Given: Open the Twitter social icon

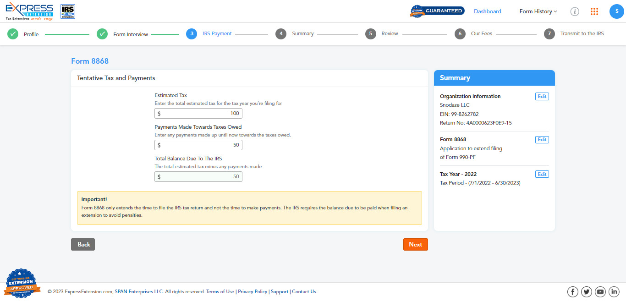Looking at the screenshot, I should tap(587, 291).
